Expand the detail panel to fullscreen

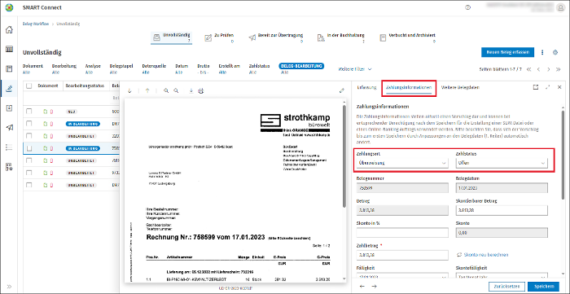548,87
